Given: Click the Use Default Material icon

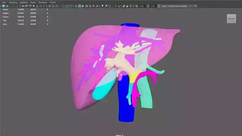Looking at the screenshot, I should [83, 6].
